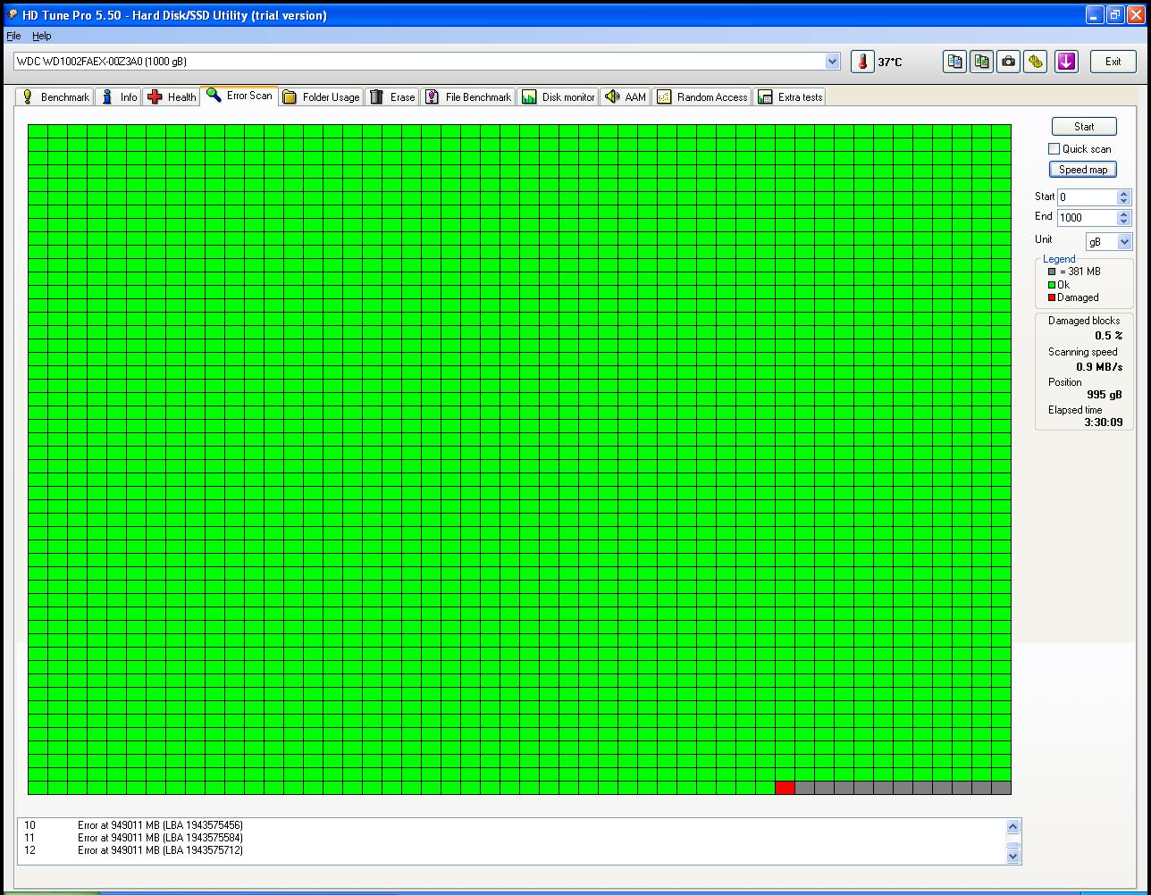Click the copy screenshot to clipboard icon
Screen dimensions: 1151x895
[981, 62]
